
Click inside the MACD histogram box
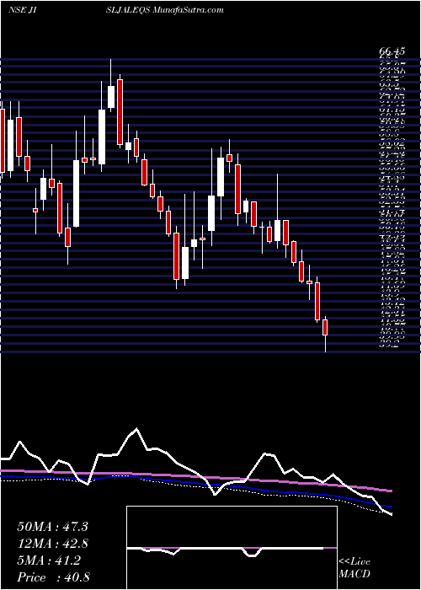[x=232, y=548]
